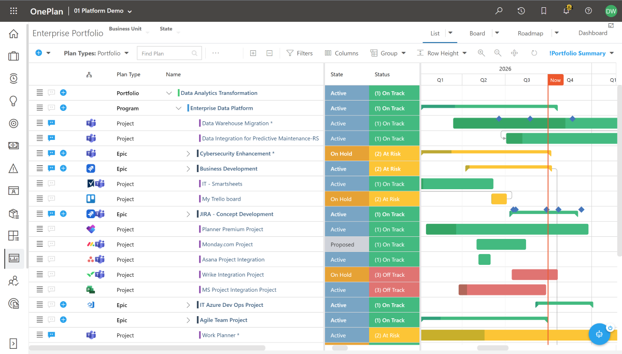Open the chat assistant bubble button
The height and width of the screenshot is (354, 622).
pos(600,334)
